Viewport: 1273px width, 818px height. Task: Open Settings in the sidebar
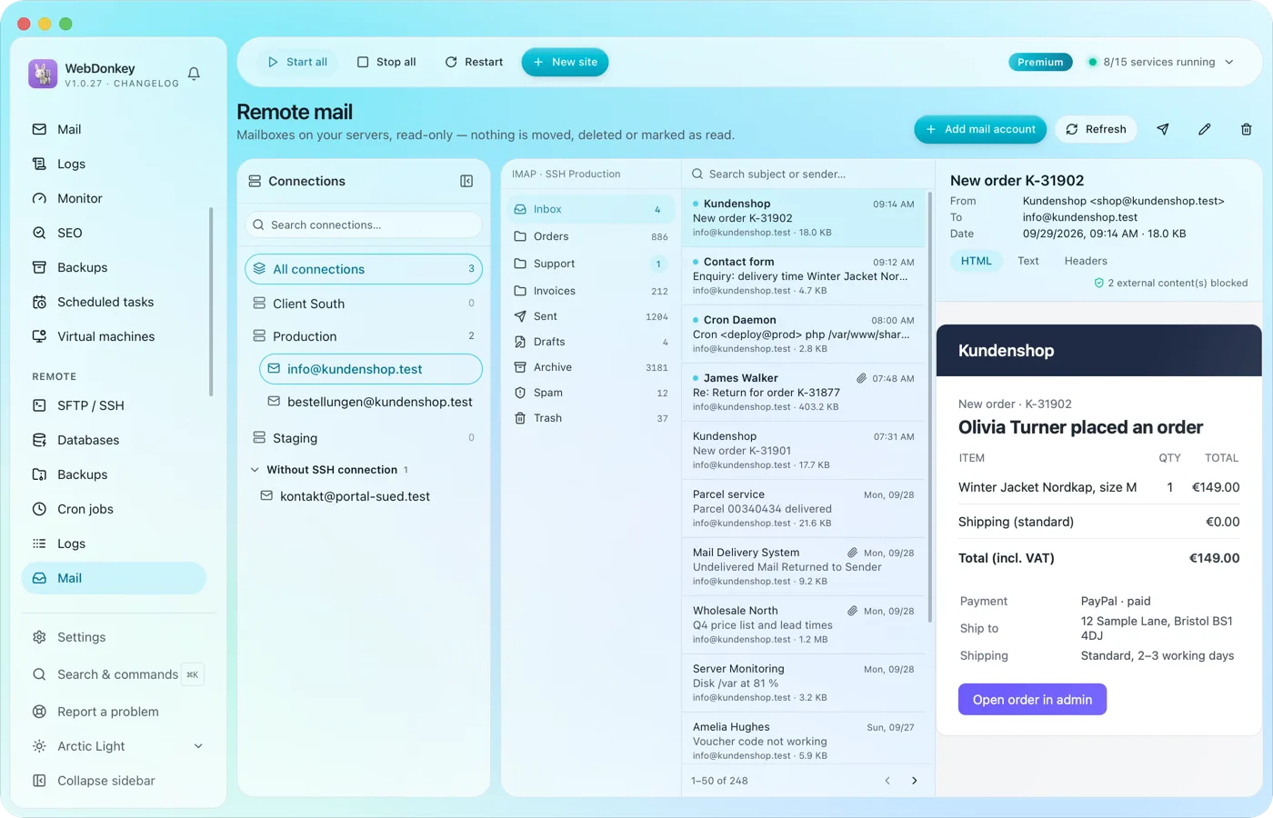pyautogui.click(x=114, y=637)
